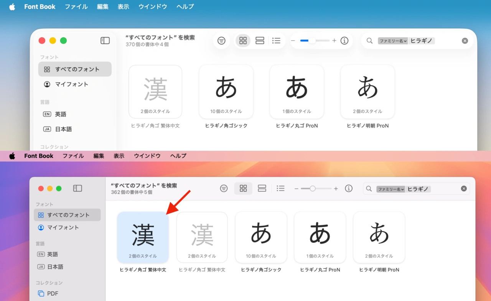Open the PDF collection in the sidebar
This screenshot has height=301, width=491.
(x=53, y=293)
